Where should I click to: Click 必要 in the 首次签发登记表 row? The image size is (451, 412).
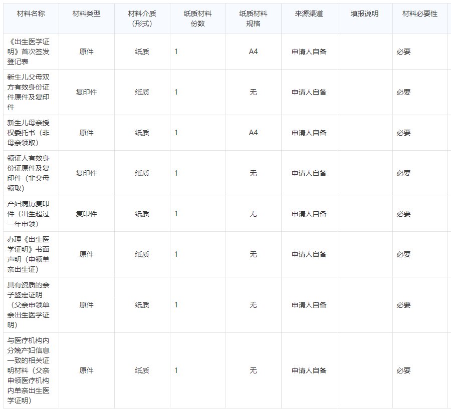click(x=403, y=52)
